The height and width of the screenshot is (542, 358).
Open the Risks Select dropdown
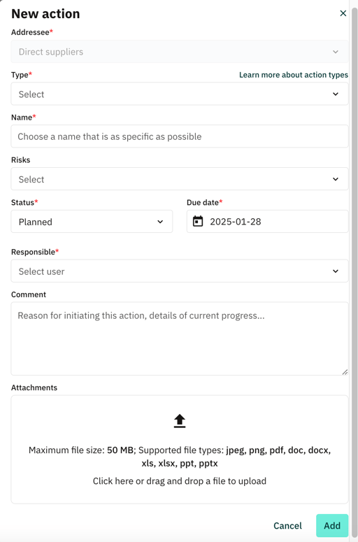(180, 179)
